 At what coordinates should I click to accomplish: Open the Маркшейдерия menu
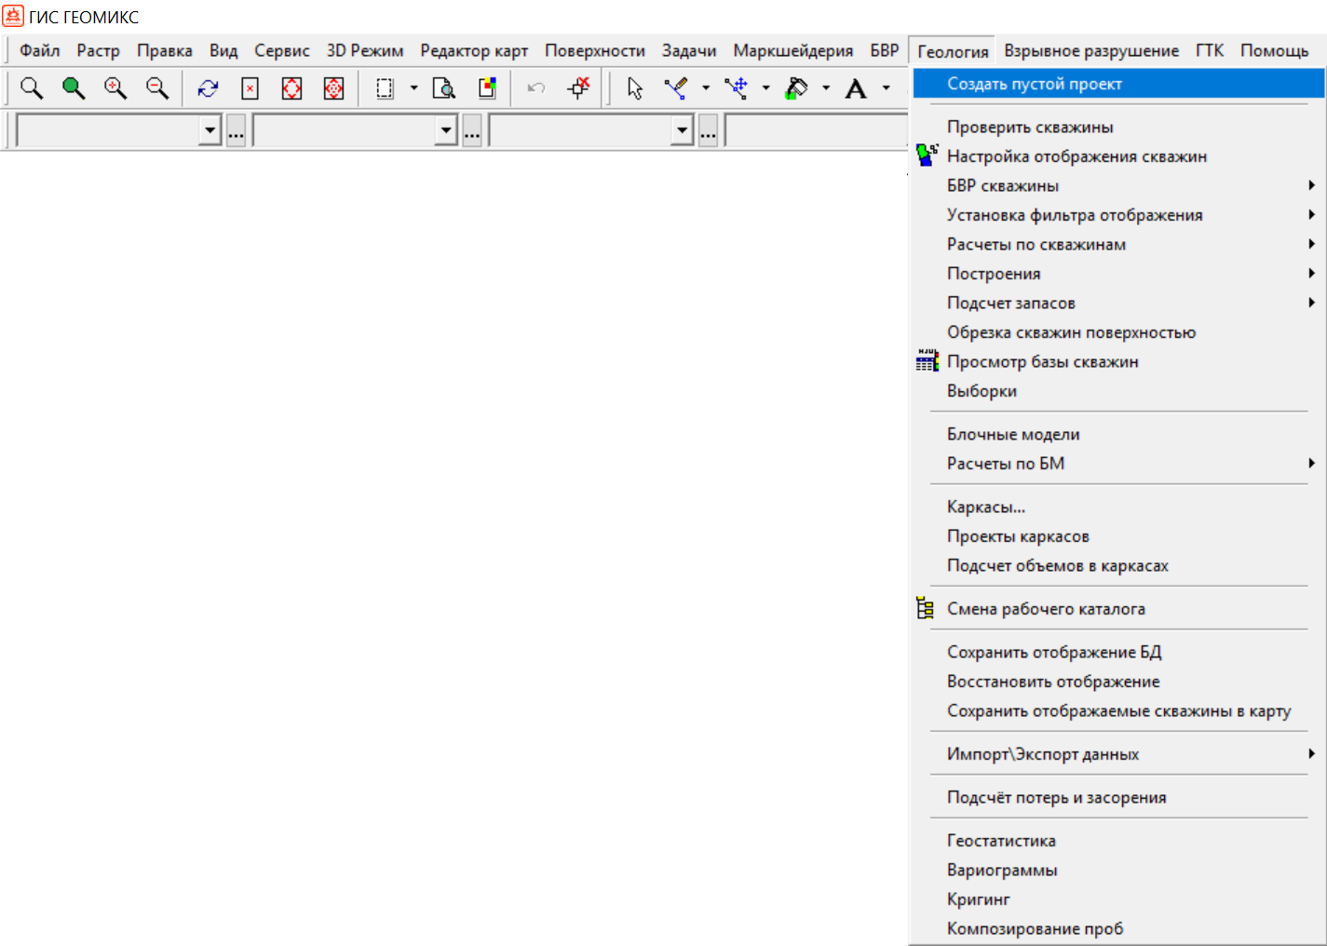[x=793, y=50]
